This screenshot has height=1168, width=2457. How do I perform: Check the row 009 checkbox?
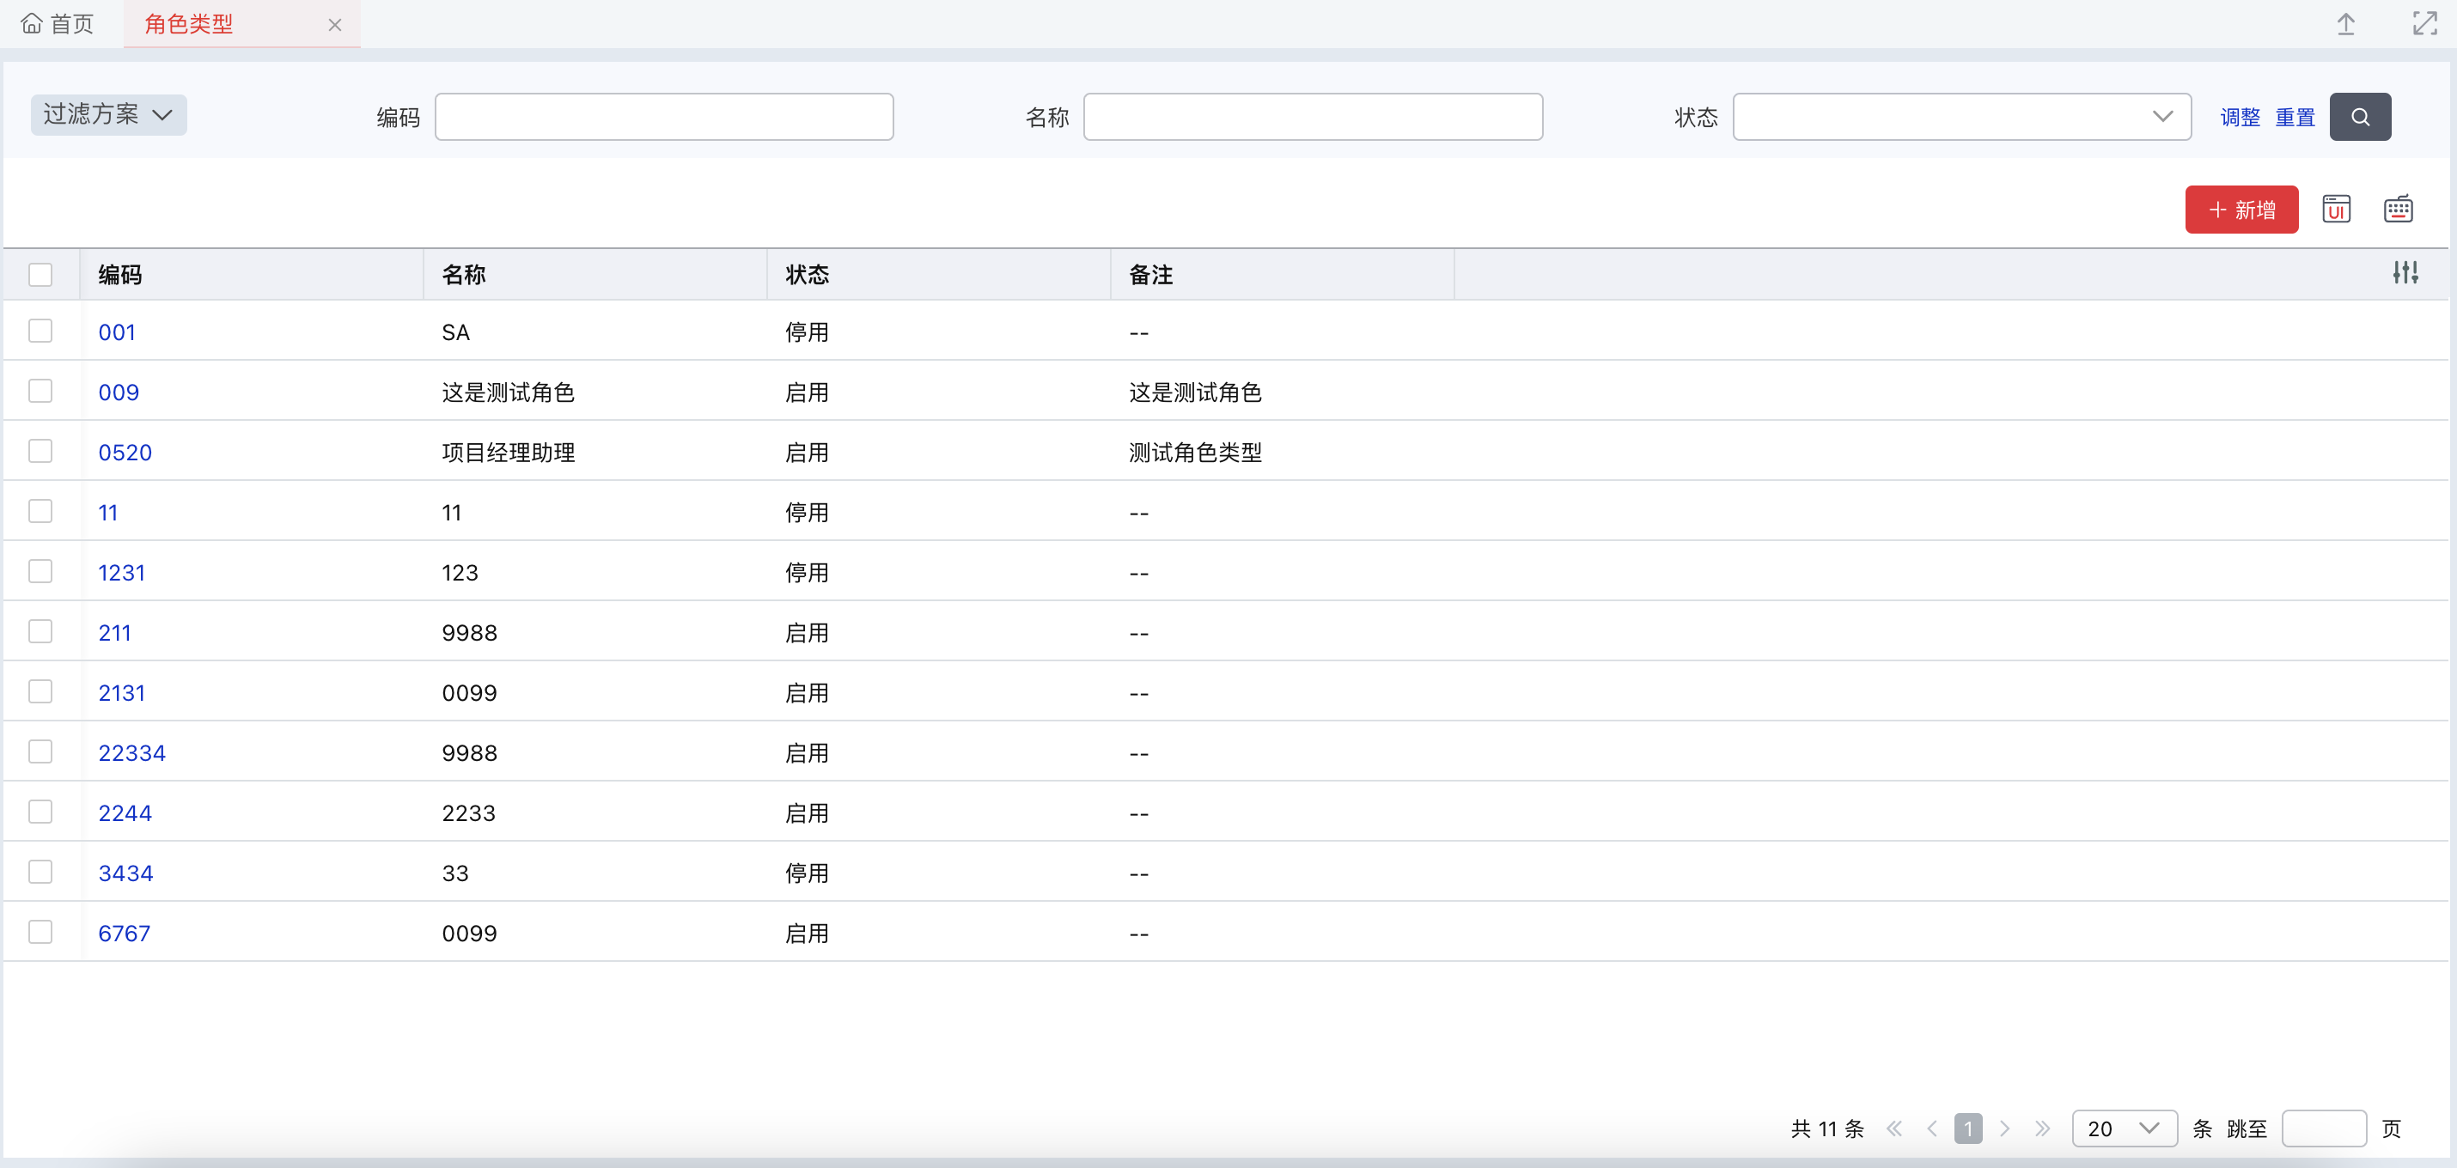coord(40,391)
